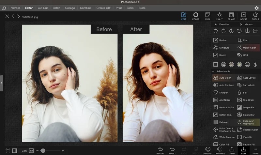Open the Batch tab

56,8
